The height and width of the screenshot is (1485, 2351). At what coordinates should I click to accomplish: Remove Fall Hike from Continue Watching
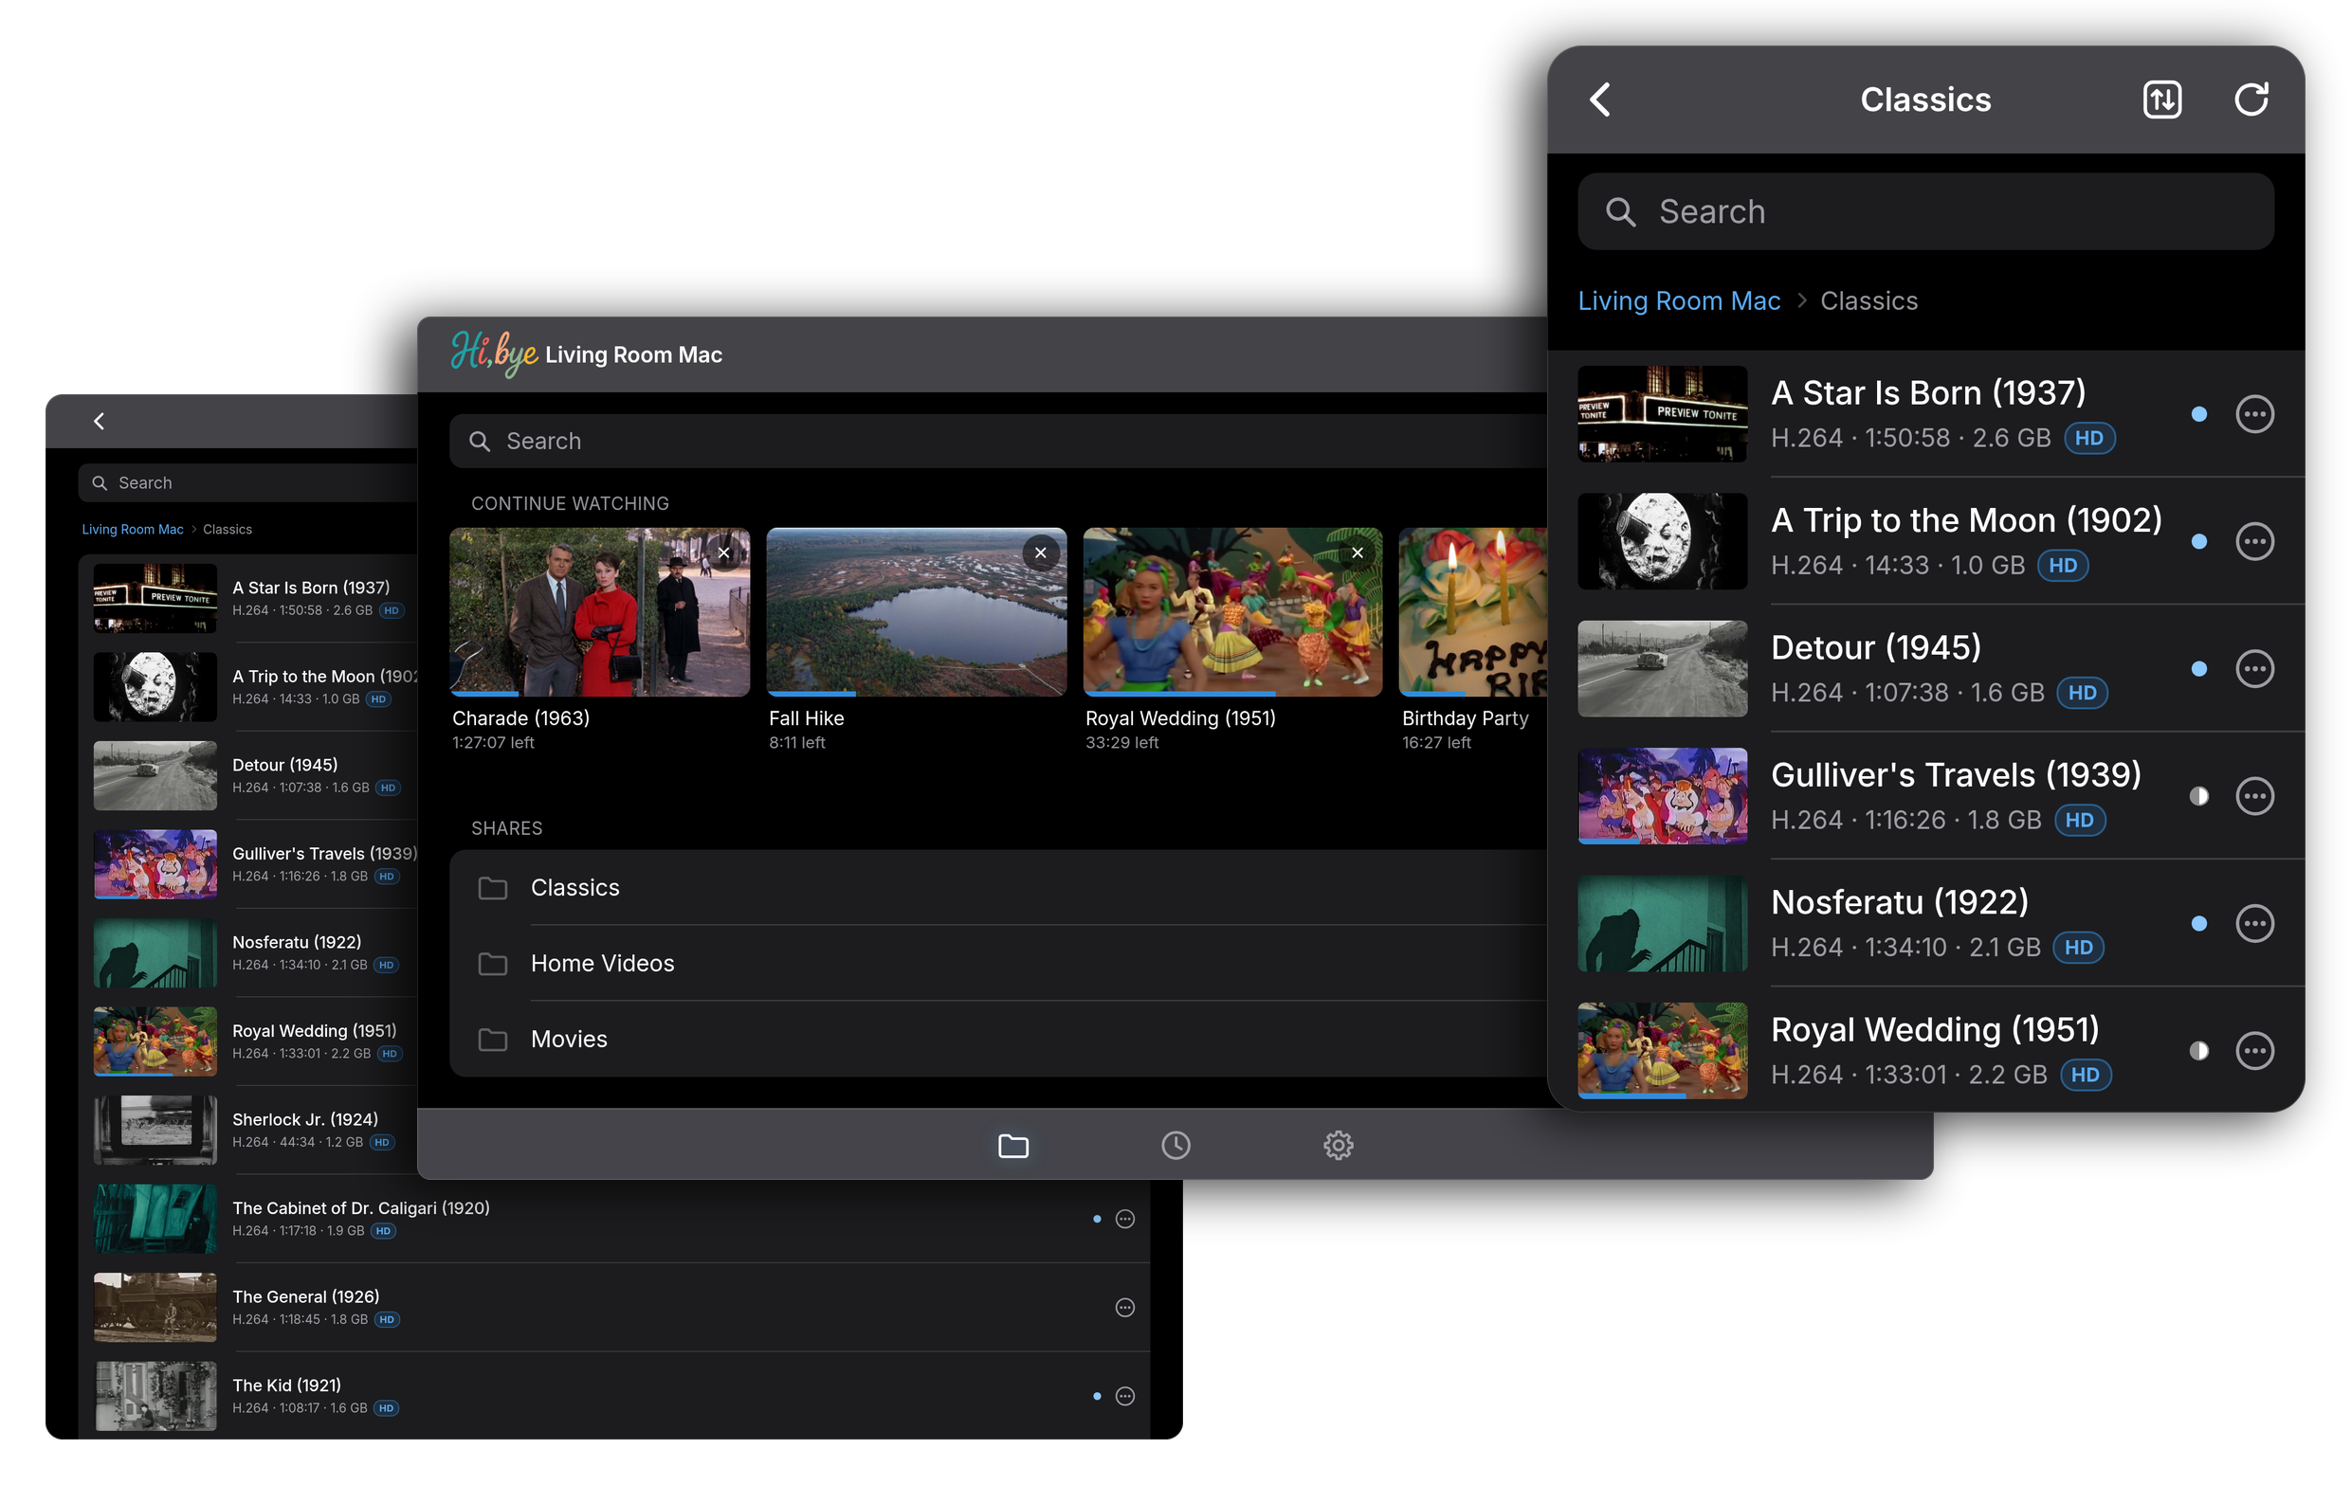coord(1041,553)
